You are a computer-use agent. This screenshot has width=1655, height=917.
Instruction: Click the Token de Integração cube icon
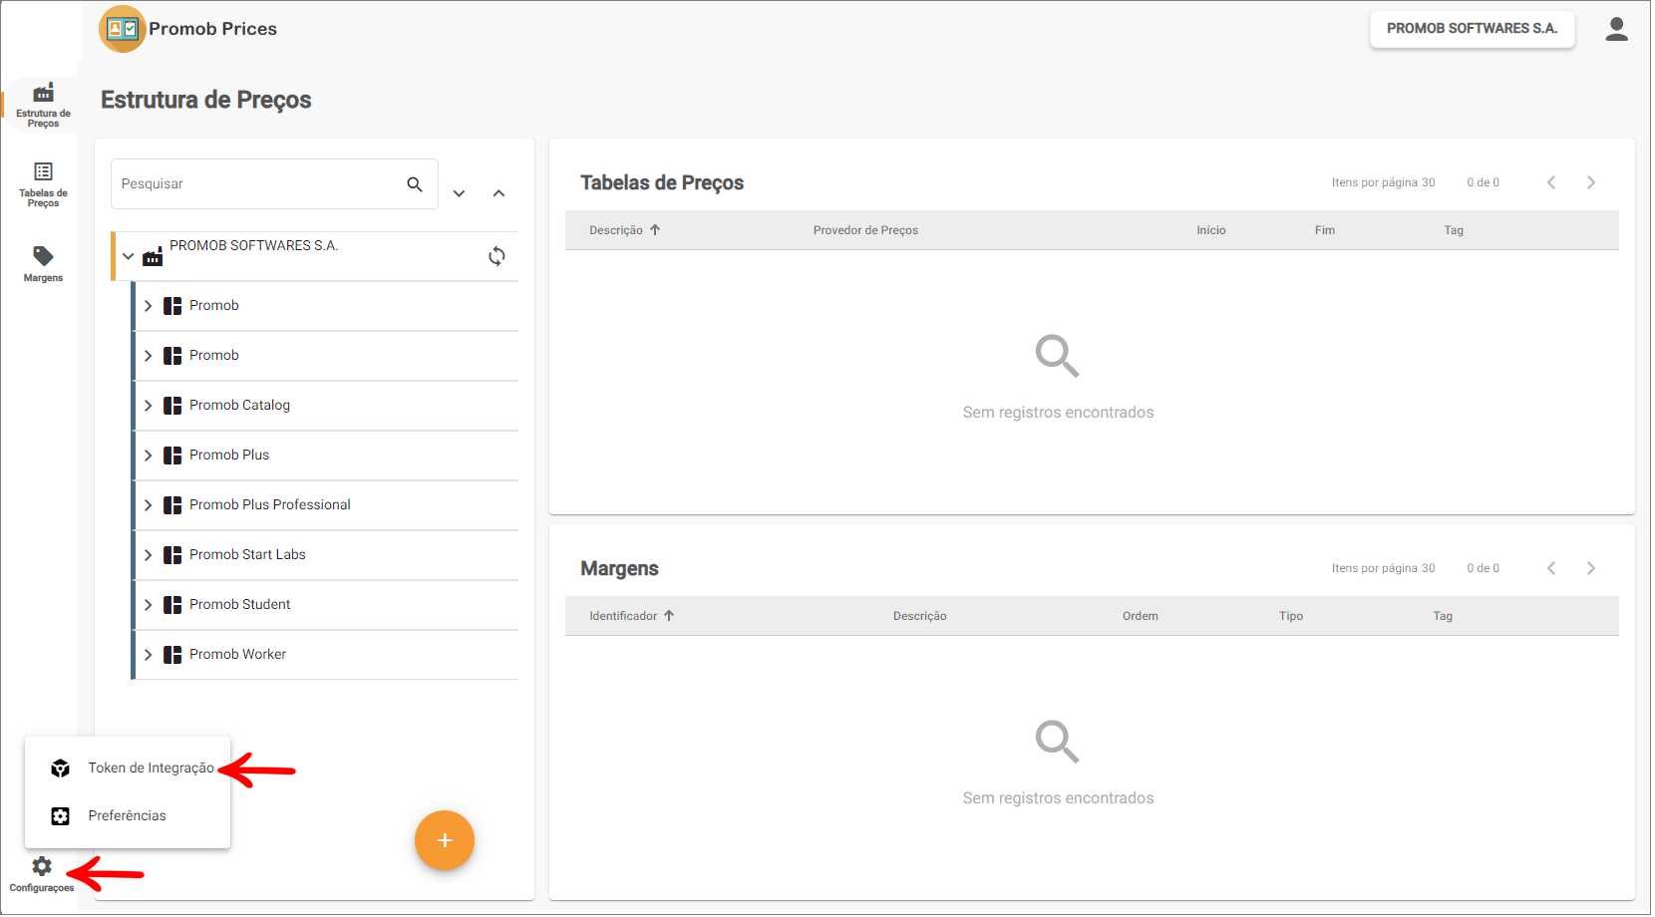point(61,767)
